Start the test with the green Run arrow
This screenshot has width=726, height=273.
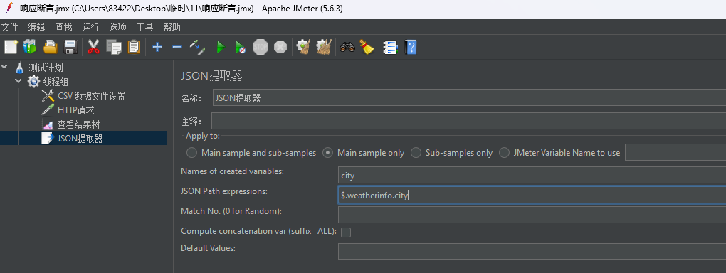pyautogui.click(x=221, y=47)
